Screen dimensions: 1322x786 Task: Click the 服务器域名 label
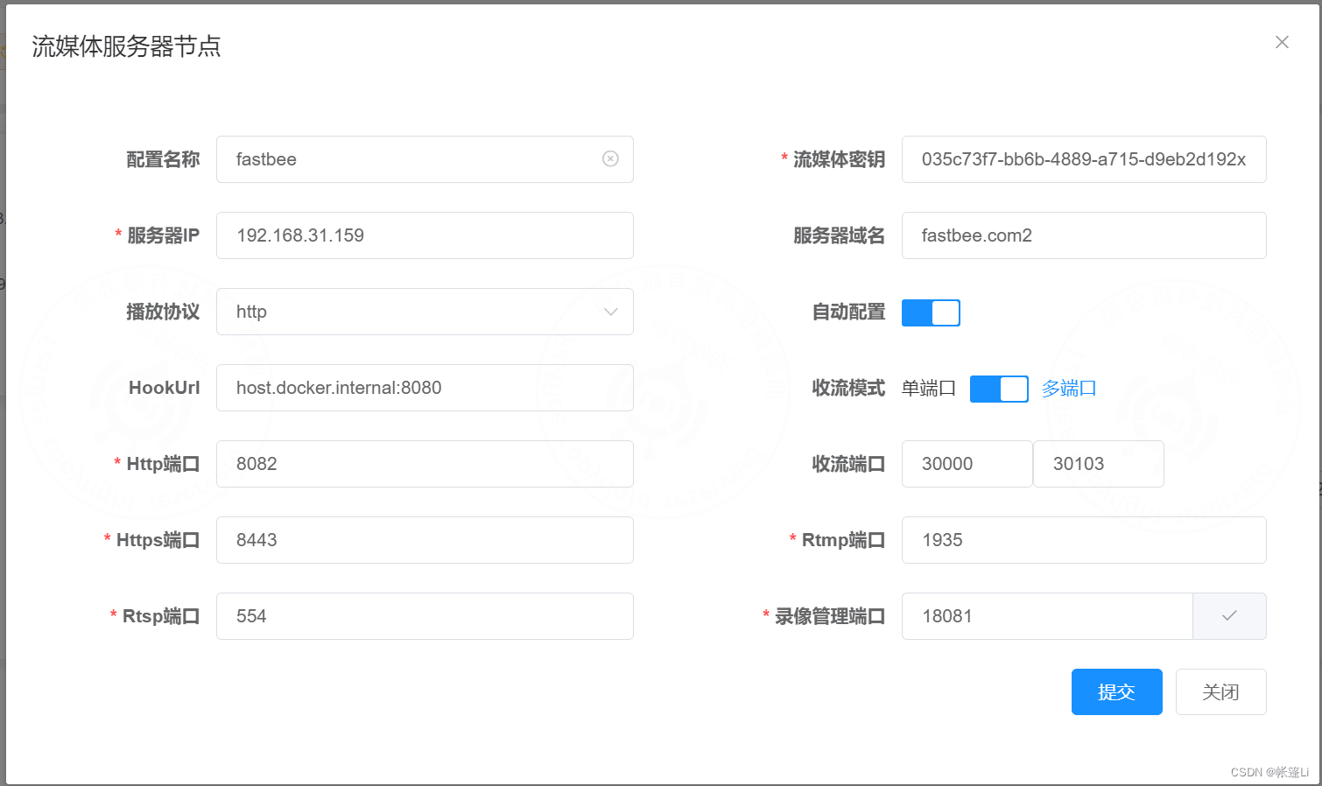coord(840,235)
